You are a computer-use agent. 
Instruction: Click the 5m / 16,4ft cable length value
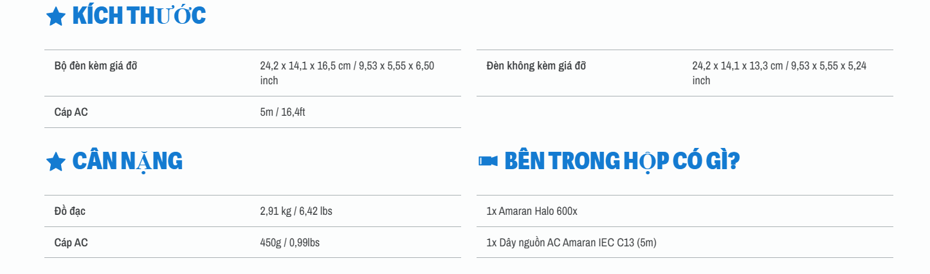click(282, 112)
